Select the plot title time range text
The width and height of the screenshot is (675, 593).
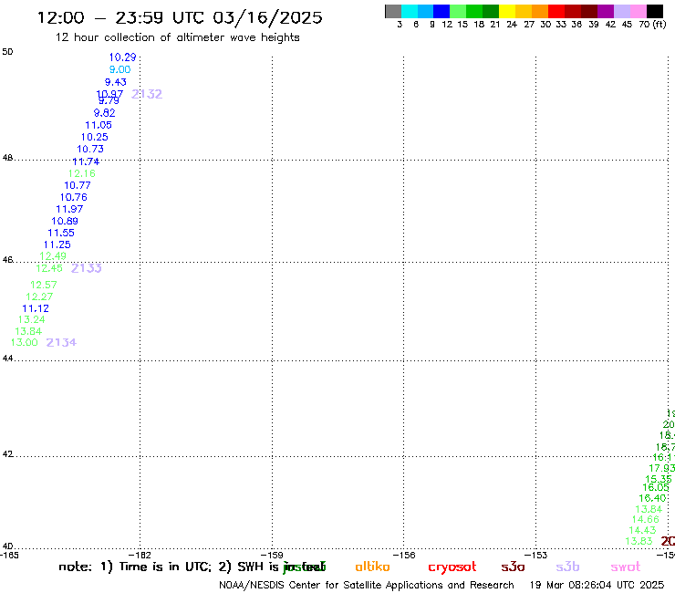coord(180,18)
